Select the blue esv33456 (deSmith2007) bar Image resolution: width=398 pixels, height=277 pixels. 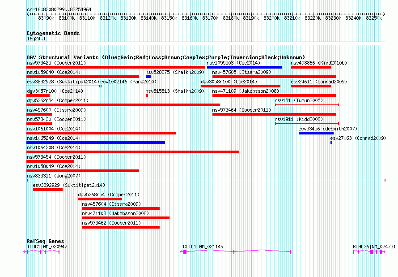(x=316, y=133)
